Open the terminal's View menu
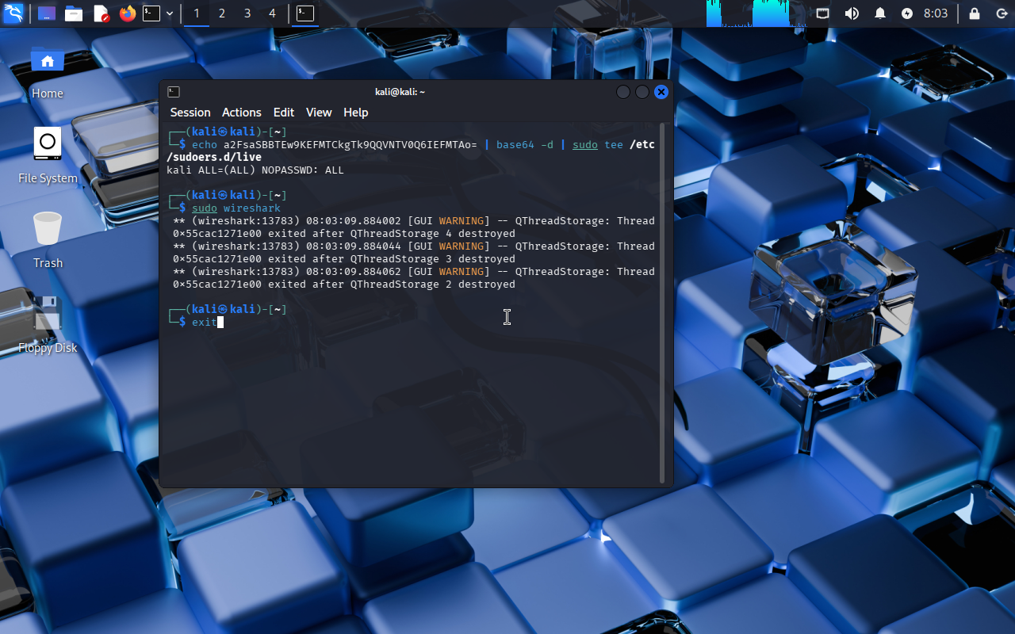1015x634 pixels. [x=319, y=113]
